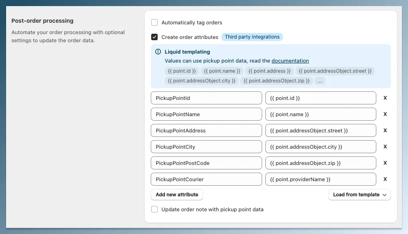Click the {{ point.addressObject.street }} chip
This screenshot has width=408, height=234.
[x=335, y=71]
